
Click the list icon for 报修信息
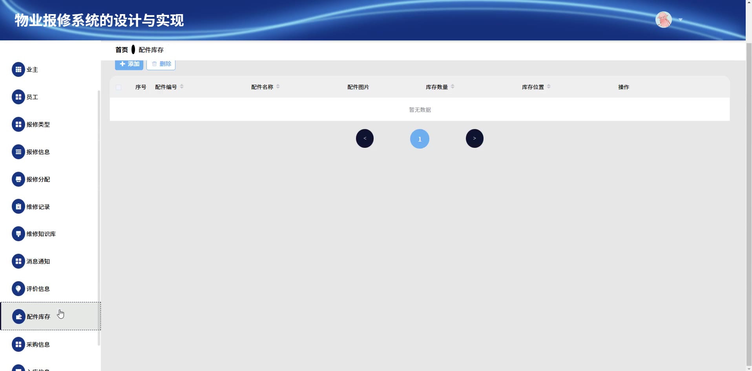point(18,152)
